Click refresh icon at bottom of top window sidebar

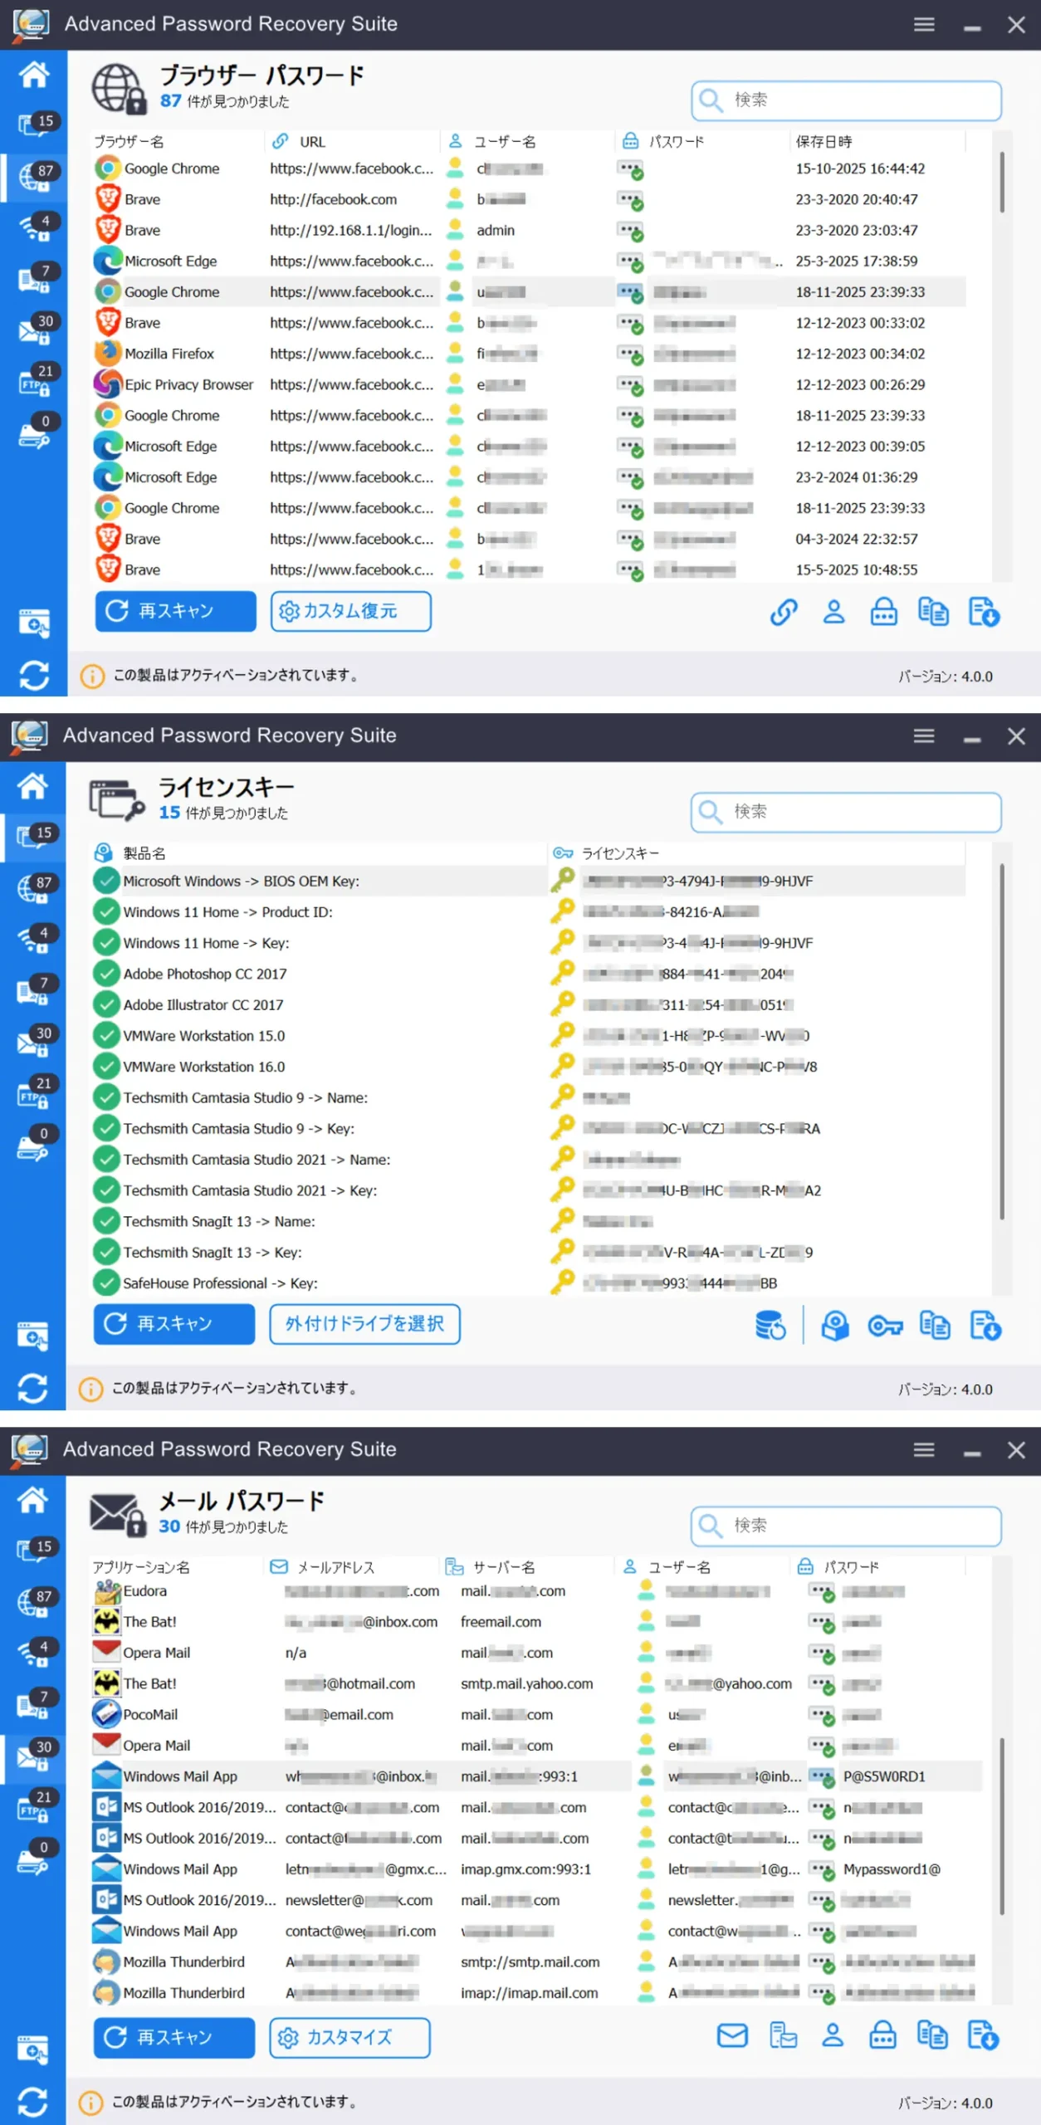click(x=33, y=675)
